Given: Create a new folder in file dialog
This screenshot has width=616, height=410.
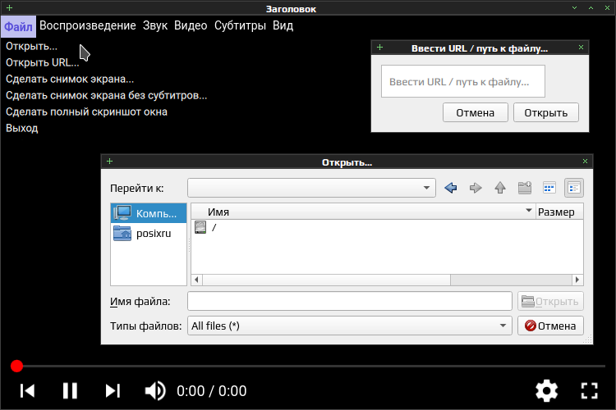Looking at the screenshot, I should click(x=525, y=188).
